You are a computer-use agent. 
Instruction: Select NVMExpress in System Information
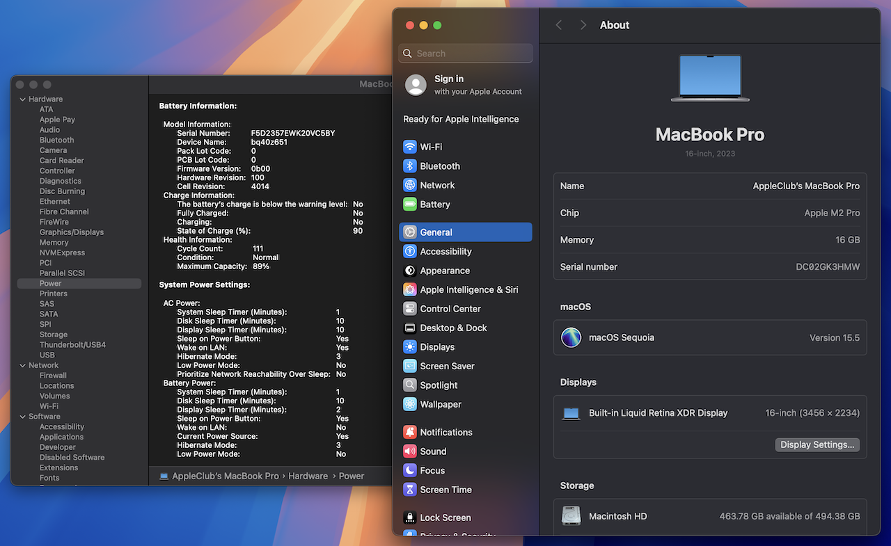[x=62, y=252]
